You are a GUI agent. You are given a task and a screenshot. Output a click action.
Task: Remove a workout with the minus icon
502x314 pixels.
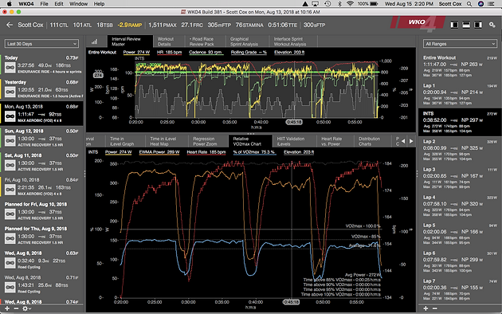pos(16,308)
